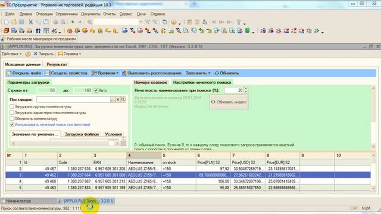Open the Сервис menu
Screen dimensions: 381x214
126,14
